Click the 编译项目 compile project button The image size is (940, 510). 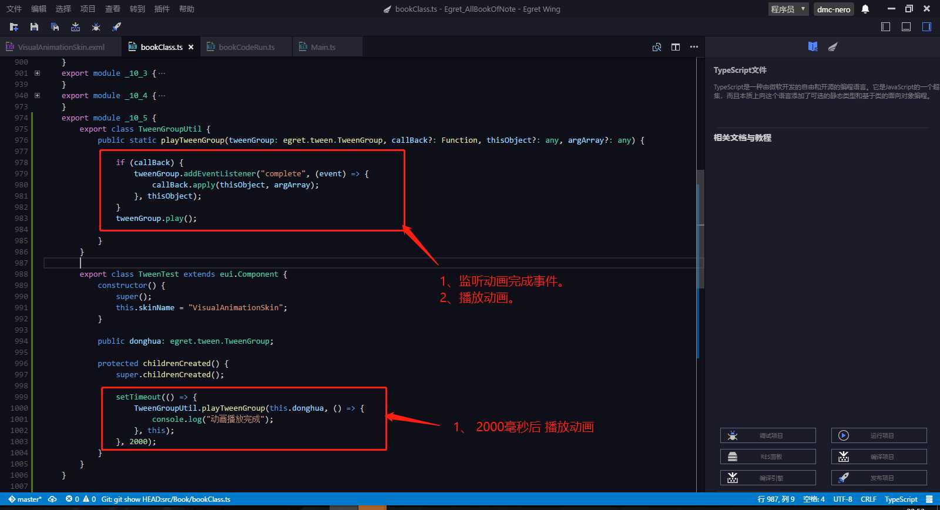pos(879,457)
